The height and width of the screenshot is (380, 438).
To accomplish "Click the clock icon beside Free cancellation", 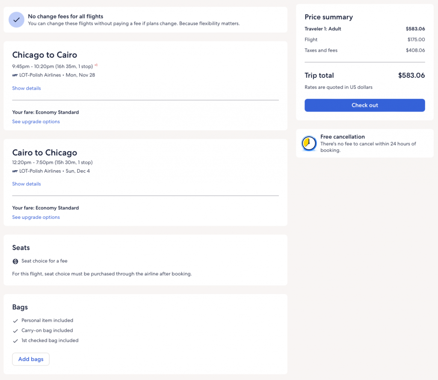I will tap(309, 144).
